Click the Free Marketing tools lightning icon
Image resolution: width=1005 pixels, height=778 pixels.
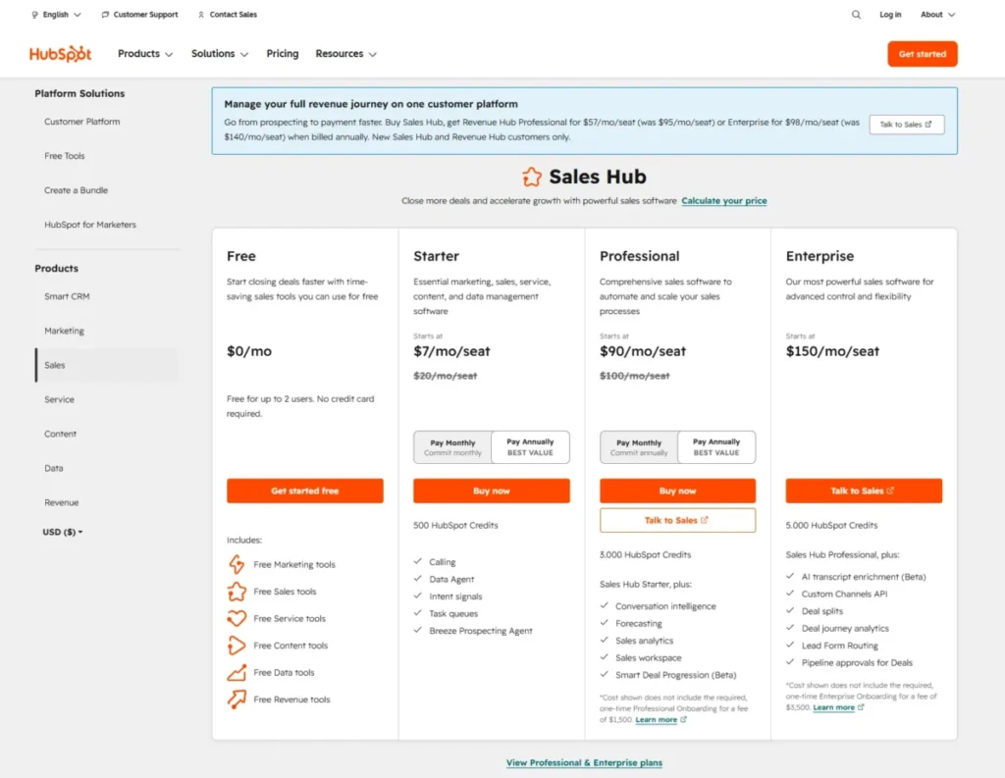tap(237, 564)
